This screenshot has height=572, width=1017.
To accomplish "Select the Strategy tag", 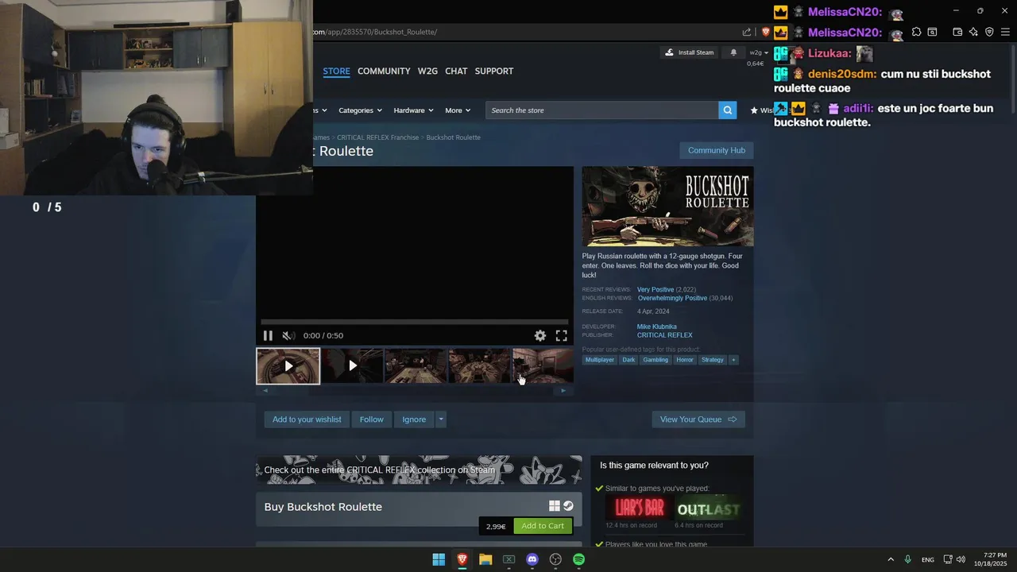I will 713,360.
